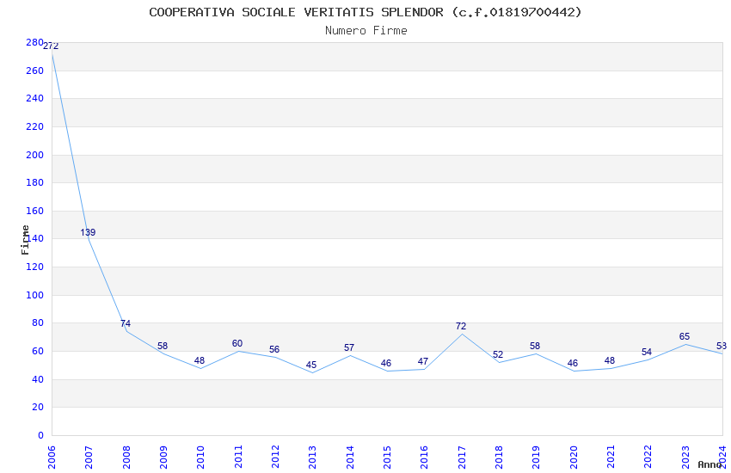
Task: Click the Firme y-axis title
Action: [26, 239]
